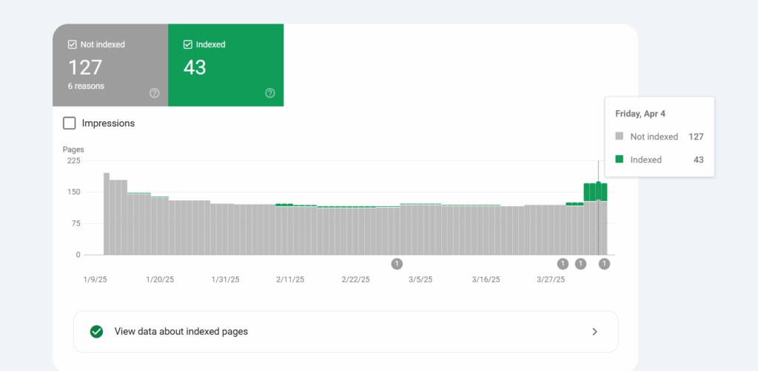Click the help icon on Not indexed card
The image size is (758, 371).
point(155,93)
